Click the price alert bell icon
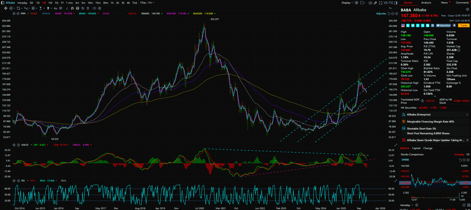This screenshot has height=210, width=471. (x=454, y=26)
